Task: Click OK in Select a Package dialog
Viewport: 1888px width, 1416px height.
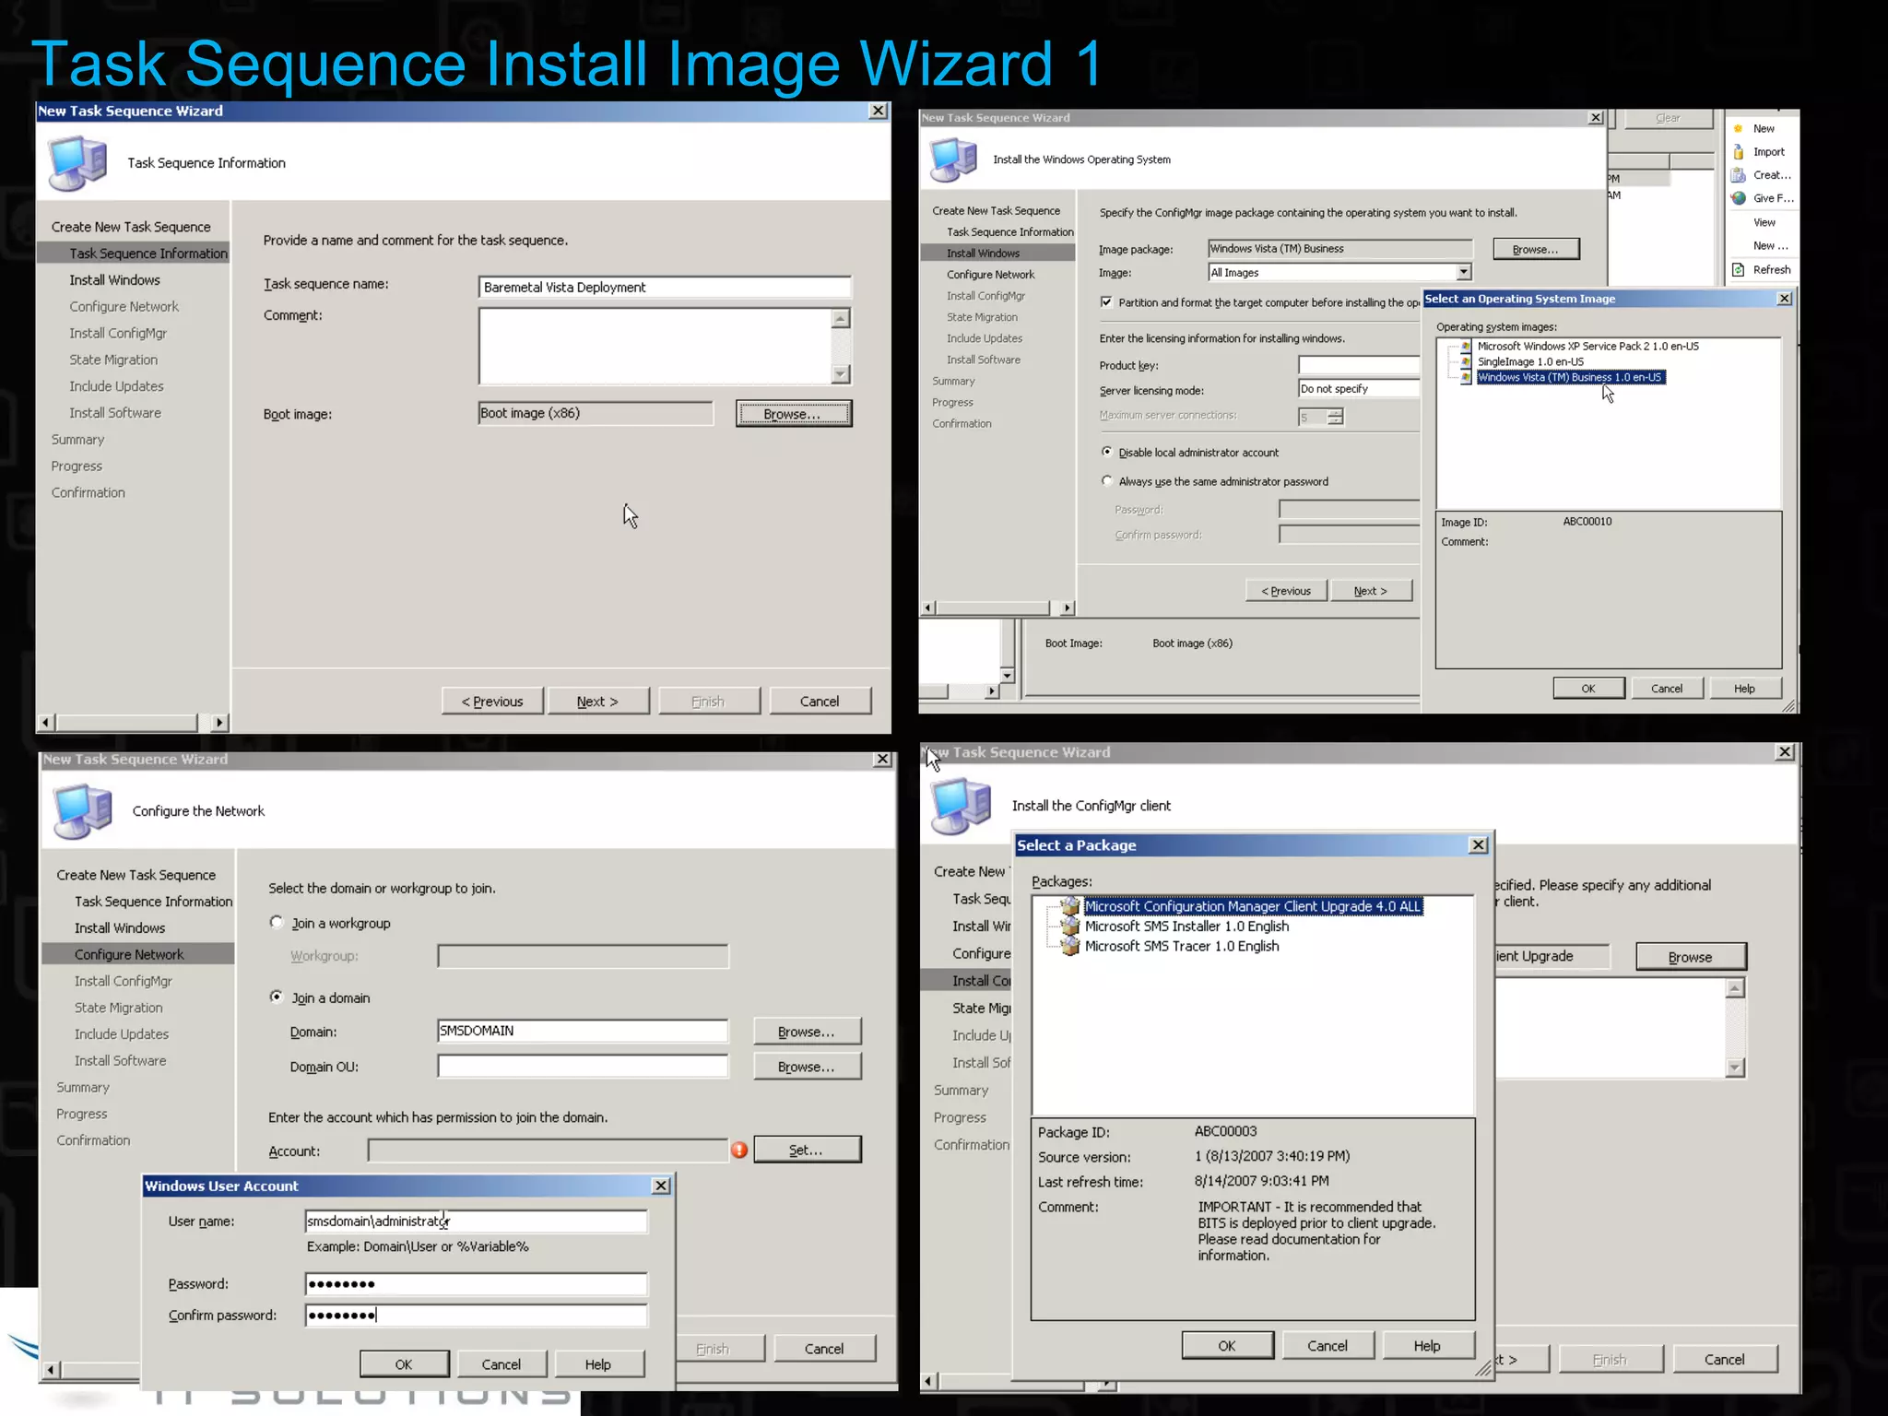Action: point(1227,1346)
